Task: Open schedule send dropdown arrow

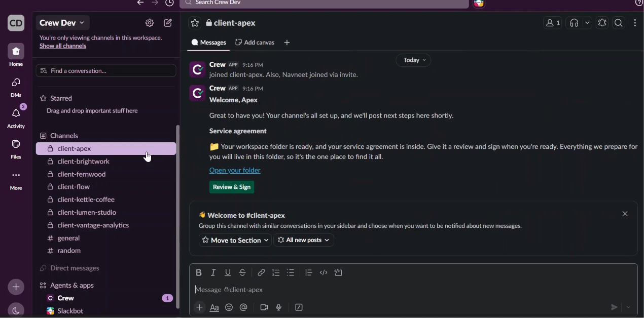Action: [x=629, y=307]
